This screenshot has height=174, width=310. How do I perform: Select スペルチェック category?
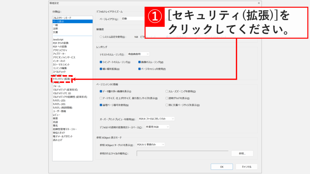tap(59, 72)
